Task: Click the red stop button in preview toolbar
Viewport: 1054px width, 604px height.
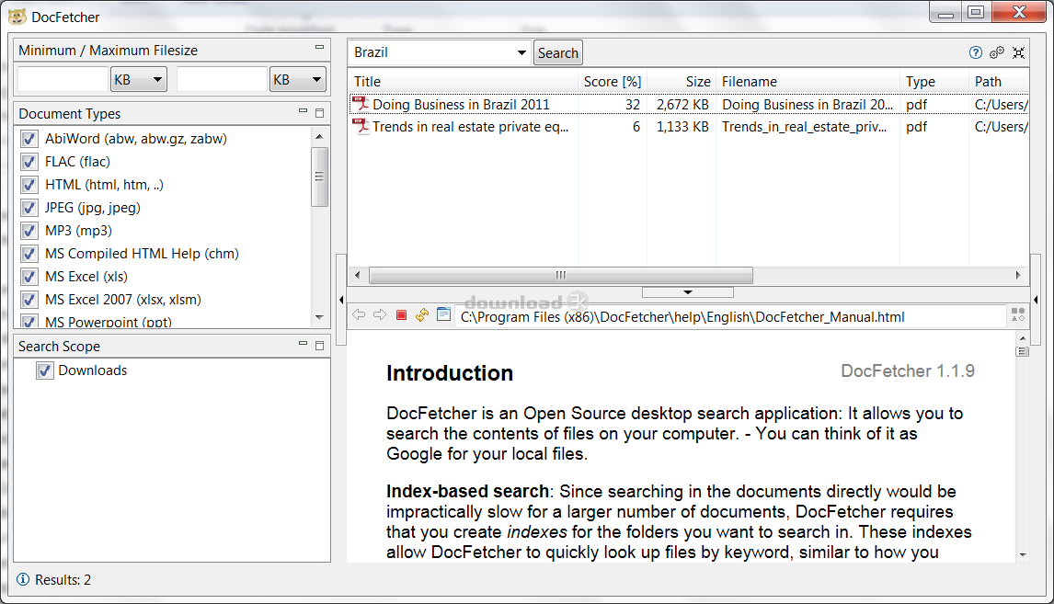Action: pos(401,315)
